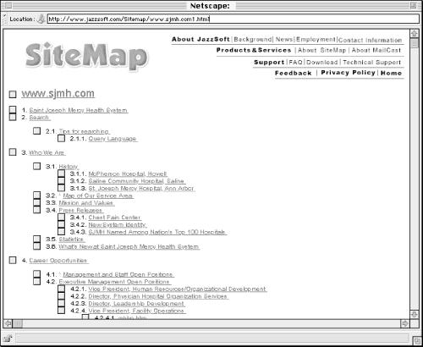Toggle the box beside 2.1 Tips for searching
Screen dimensions: 423x347
(x=36, y=130)
